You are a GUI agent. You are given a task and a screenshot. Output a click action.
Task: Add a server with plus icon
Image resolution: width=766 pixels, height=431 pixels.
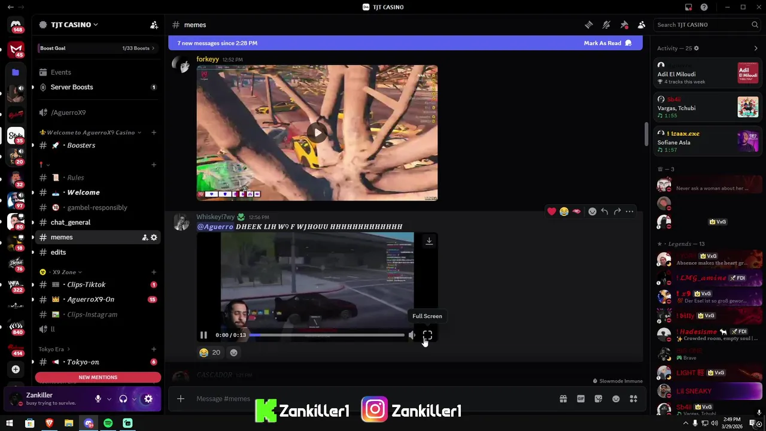click(16, 369)
